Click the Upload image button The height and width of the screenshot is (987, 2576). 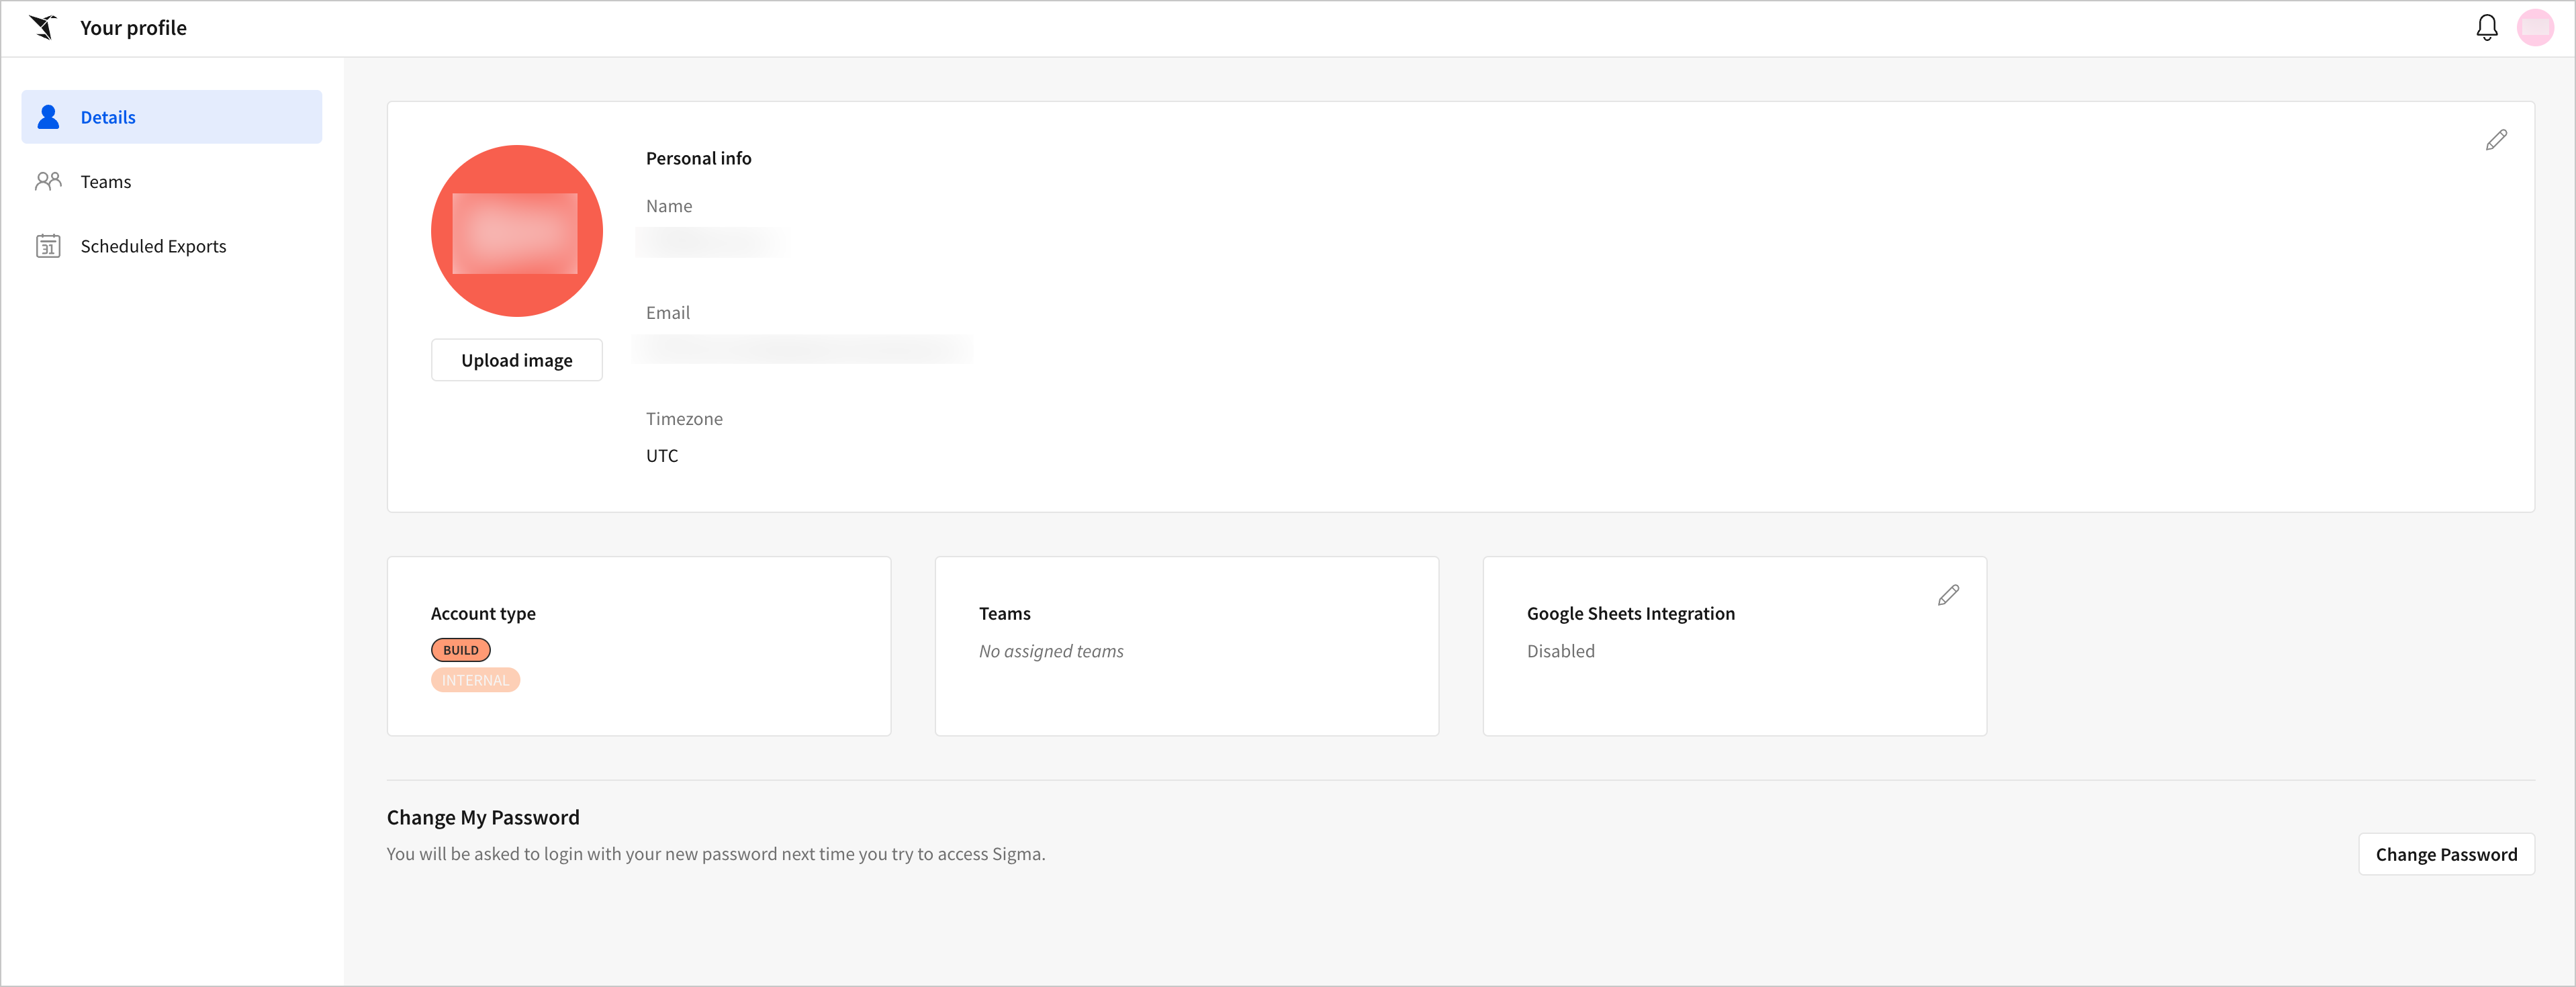point(516,360)
